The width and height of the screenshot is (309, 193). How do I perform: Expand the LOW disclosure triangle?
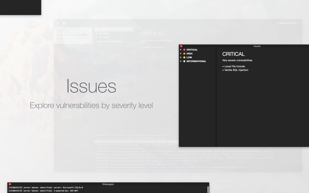tap(181, 57)
